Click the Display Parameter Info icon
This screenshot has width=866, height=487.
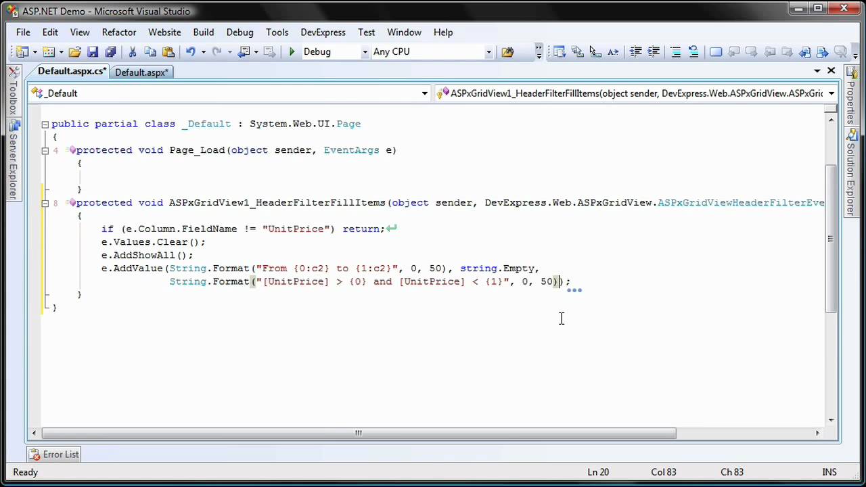tap(577, 52)
